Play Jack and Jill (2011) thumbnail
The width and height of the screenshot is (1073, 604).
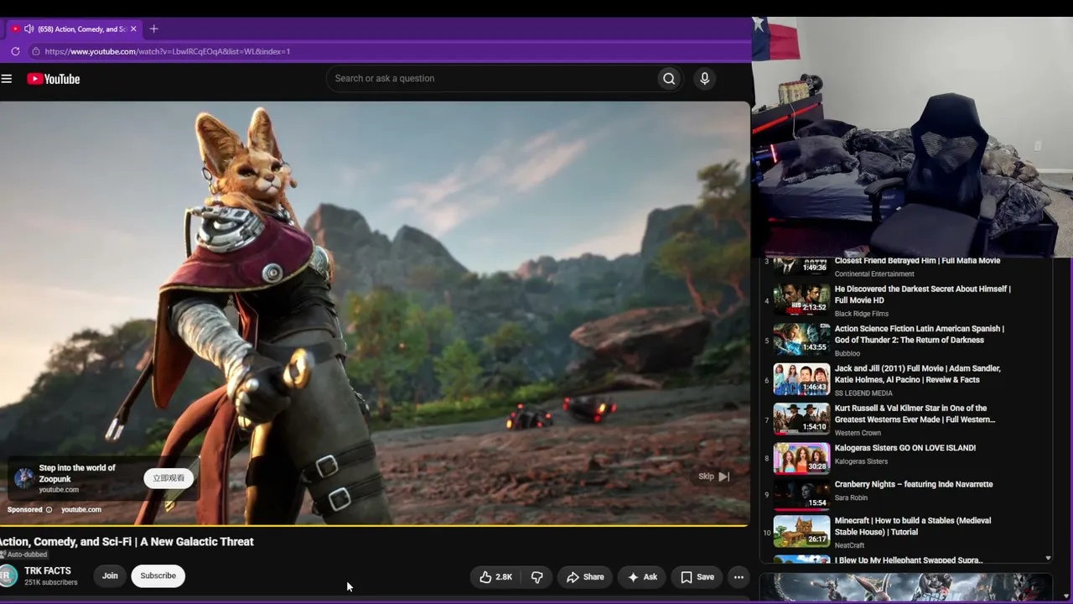801,378
